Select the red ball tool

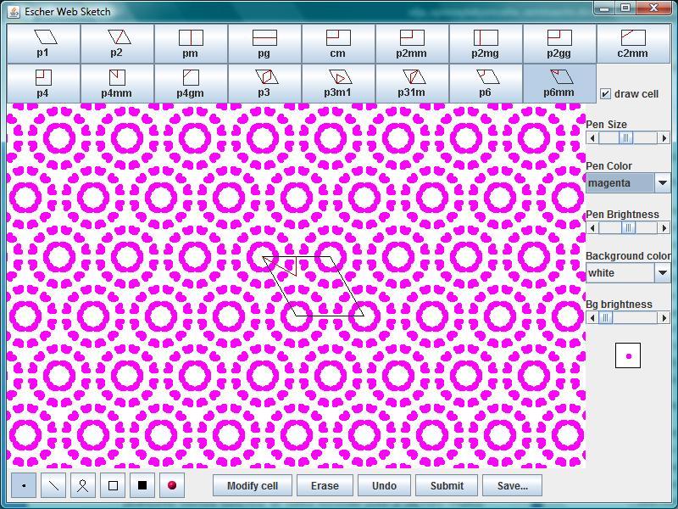pos(172,485)
